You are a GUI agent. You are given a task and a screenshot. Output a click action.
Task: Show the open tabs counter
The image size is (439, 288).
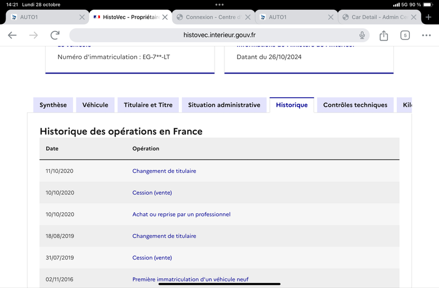[405, 35]
